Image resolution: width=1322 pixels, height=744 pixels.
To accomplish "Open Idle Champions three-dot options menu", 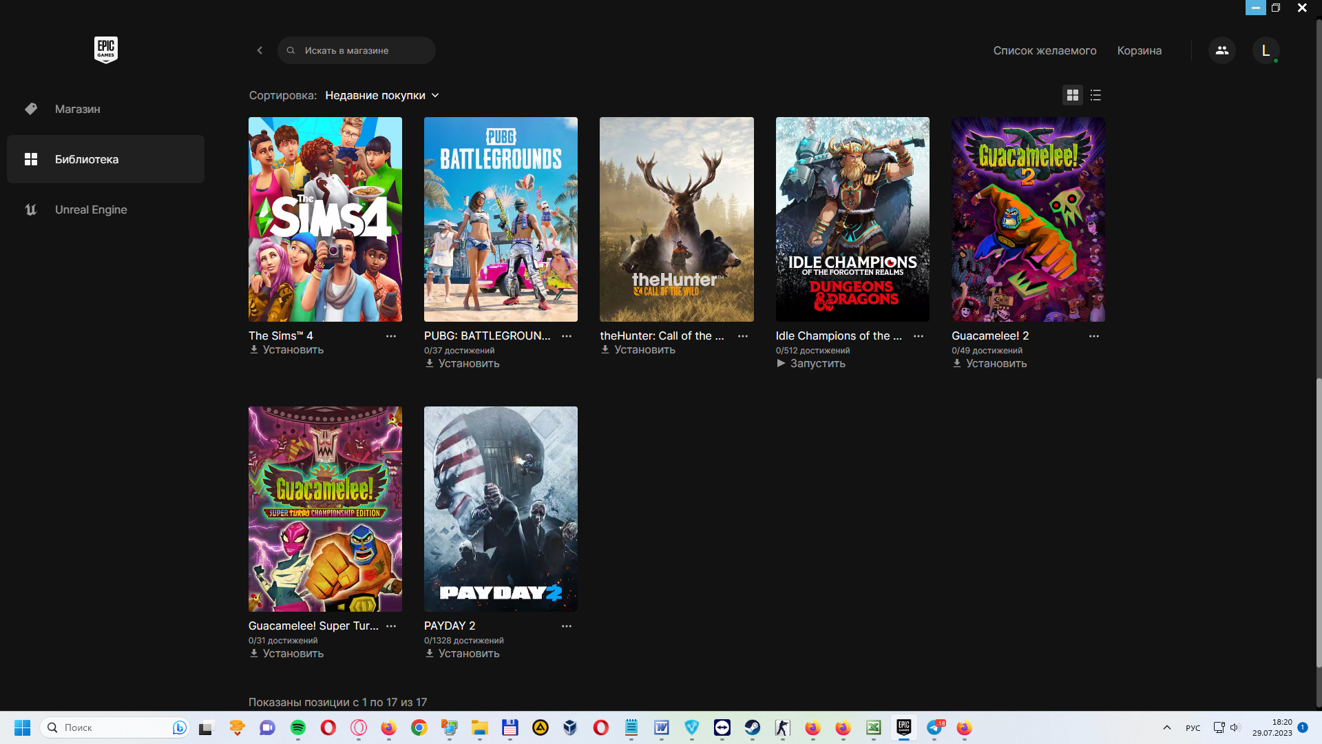I will [x=919, y=336].
